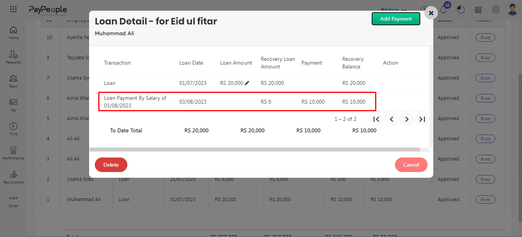522x237 pixels.
Task: Open the settings gear icon
Action: pyautogui.click(x=496, y=10)
